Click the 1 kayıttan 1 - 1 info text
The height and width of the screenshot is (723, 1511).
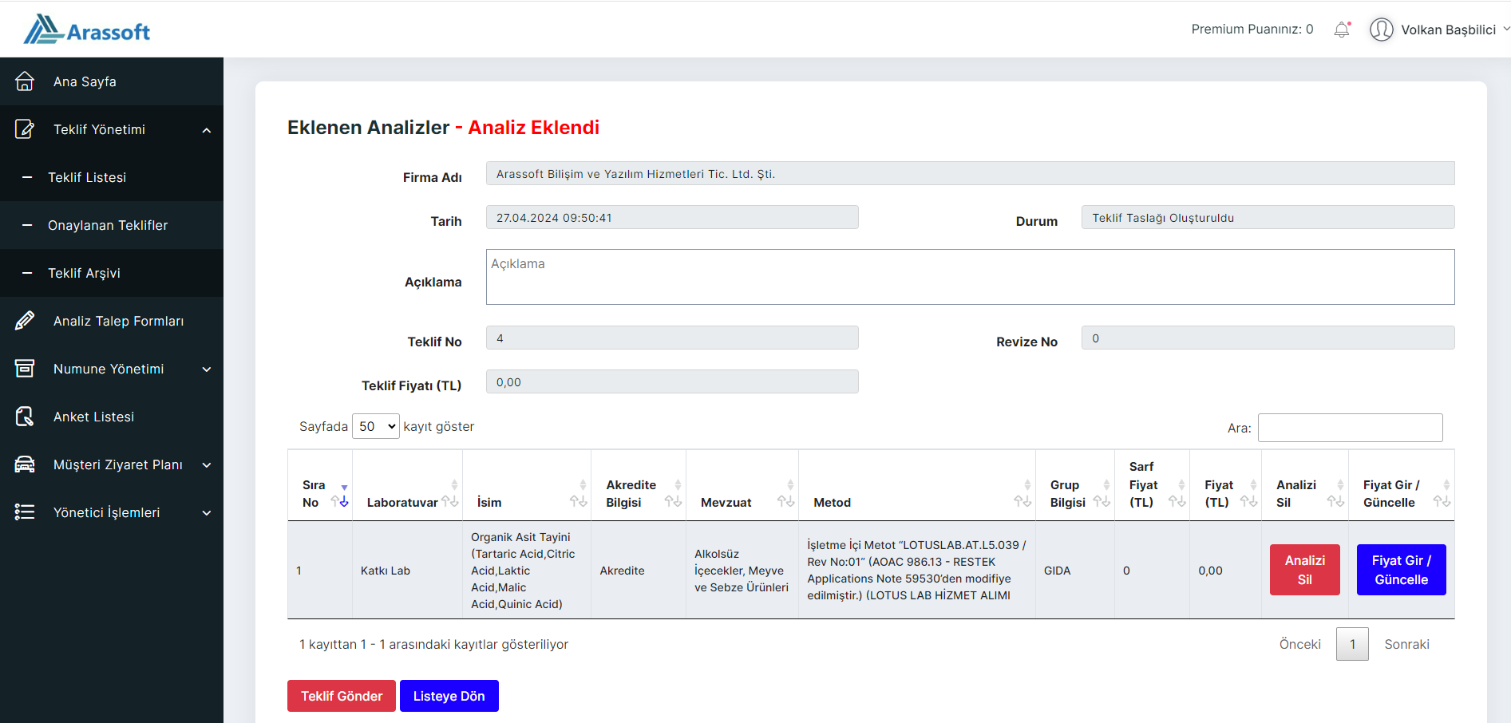coord(433,644)
